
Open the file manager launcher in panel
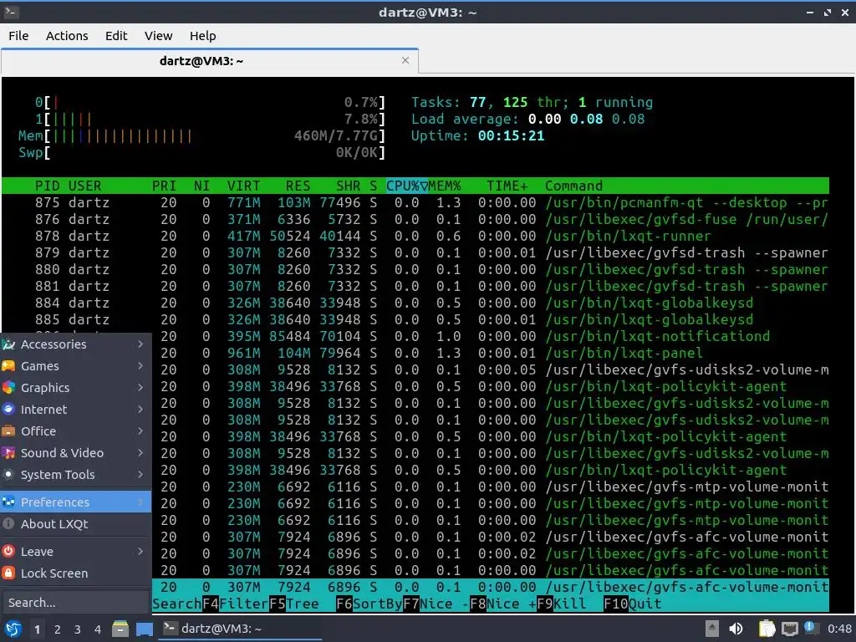tap(120, 629)
